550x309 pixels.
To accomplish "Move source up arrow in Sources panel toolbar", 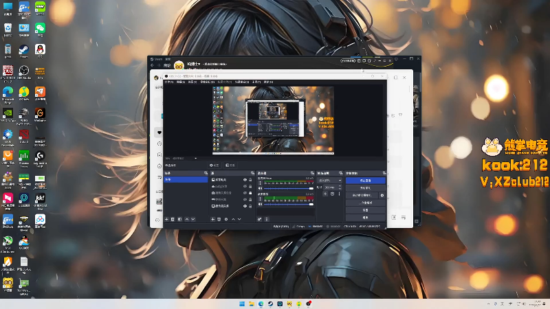I will (x=233, y=219).
